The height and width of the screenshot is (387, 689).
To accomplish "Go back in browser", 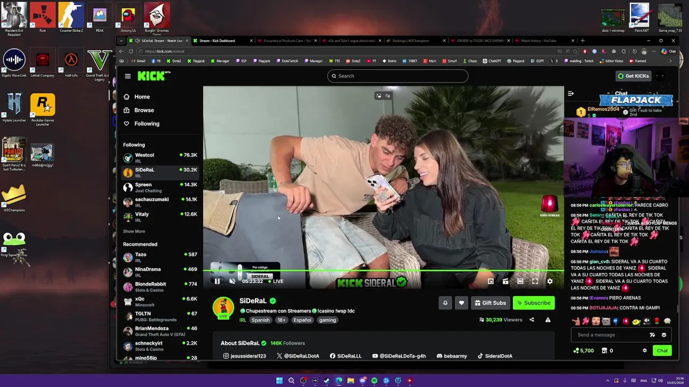I will pyautogui.click(x=121, y=51).
